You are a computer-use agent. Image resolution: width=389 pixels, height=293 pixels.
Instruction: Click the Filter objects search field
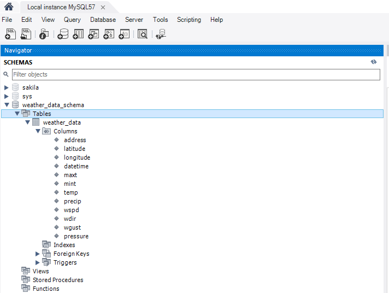point(196,74)
